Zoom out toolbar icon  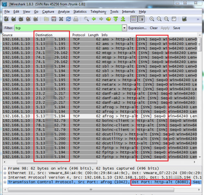pyautogui.click(x=159, y=19)
